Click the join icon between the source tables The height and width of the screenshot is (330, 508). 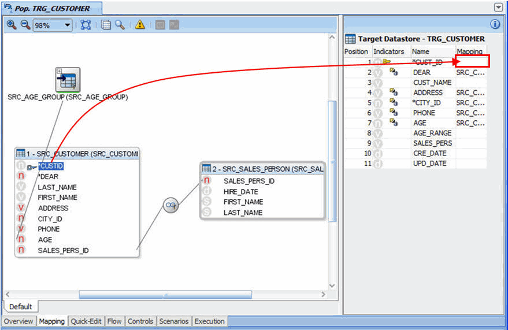[x=170, y=205]
